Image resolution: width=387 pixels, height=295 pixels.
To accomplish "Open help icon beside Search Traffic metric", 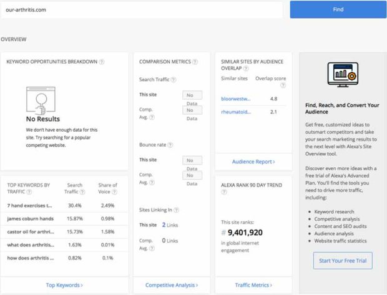I will pyautogui.click(x=174, y=80).
